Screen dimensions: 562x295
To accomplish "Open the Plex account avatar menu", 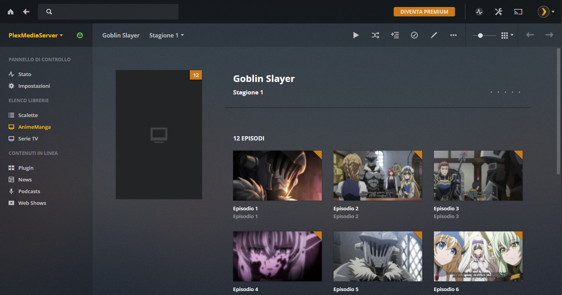I will point(546,12).
